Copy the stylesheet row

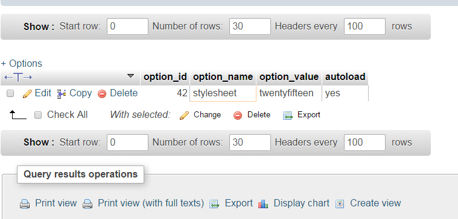[x=81, y=93]
